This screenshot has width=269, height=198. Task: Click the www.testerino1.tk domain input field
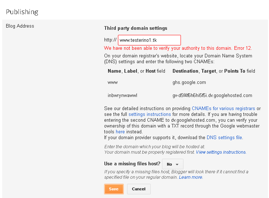[x=149, y=40]
